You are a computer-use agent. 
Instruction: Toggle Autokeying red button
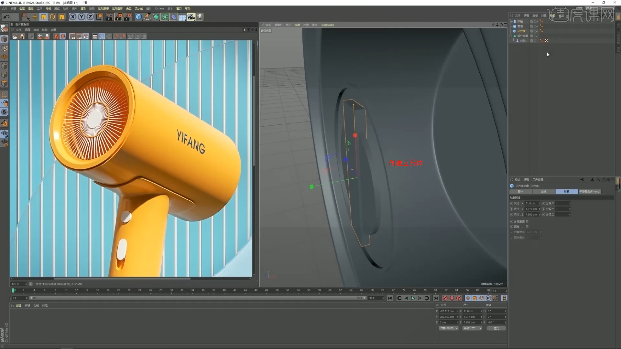pos(452,298)
